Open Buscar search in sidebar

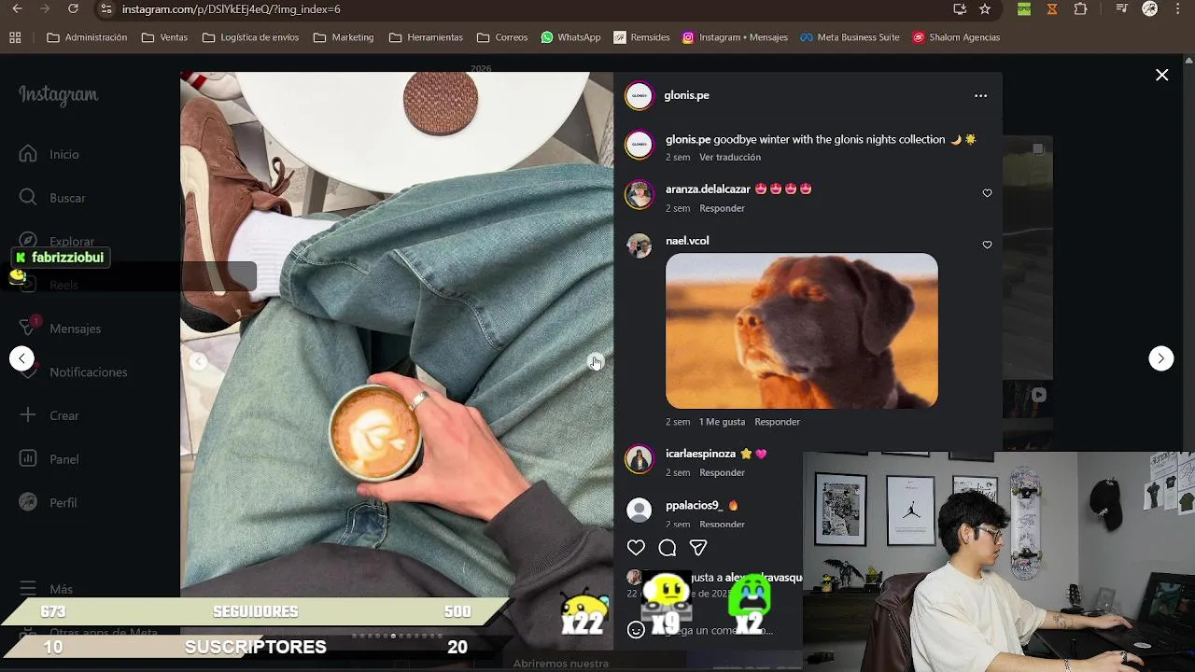click(53, 198)
